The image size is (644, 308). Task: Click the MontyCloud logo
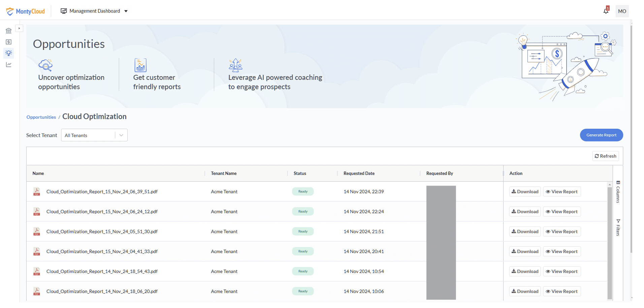pos(25,11)
